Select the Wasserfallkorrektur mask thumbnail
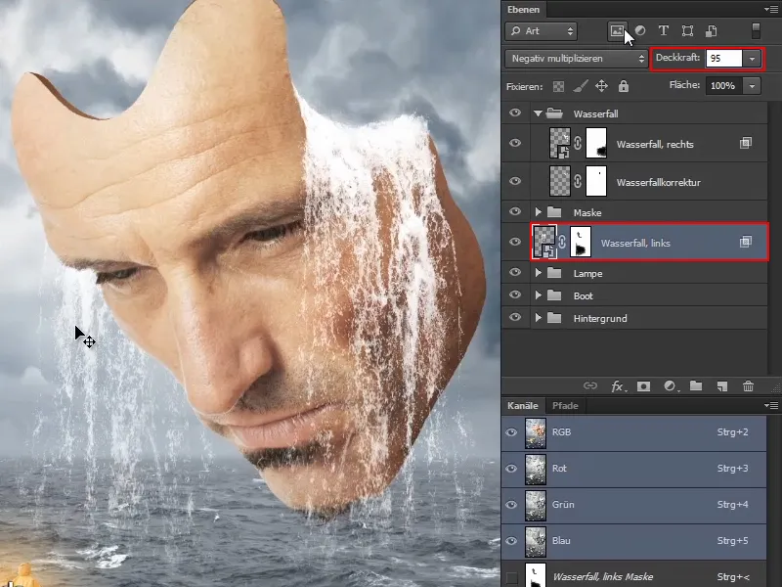Image resolution: width=782 pixels, height=587 pixels. click(596, 181)
